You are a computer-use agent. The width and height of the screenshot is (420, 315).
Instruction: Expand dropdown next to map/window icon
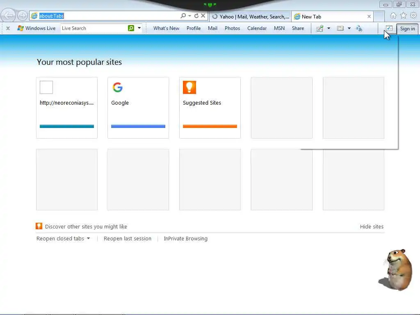[349, 28]
